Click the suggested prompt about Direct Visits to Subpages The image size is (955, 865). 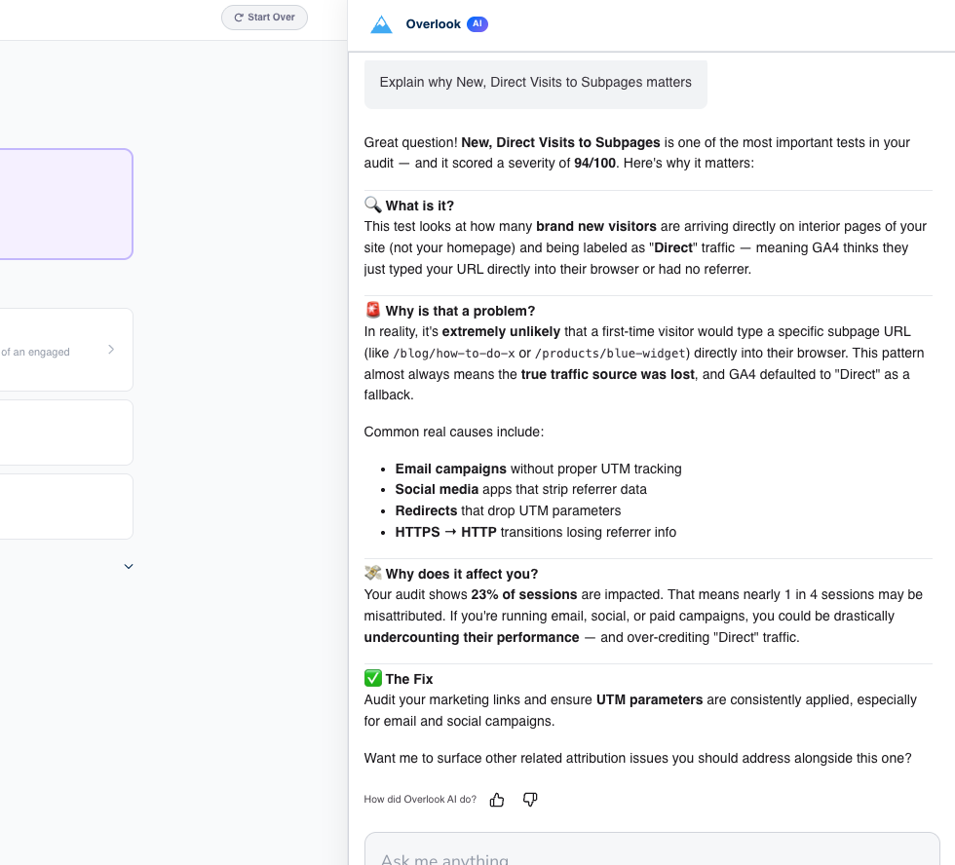coord(535,83)
